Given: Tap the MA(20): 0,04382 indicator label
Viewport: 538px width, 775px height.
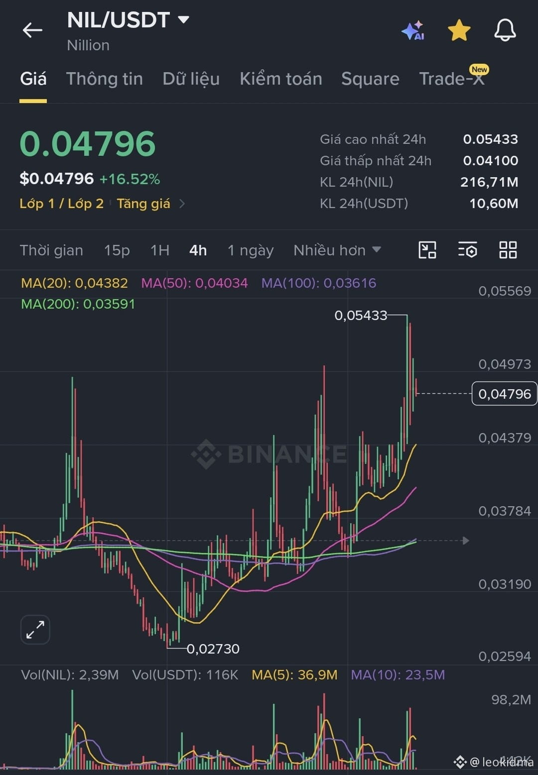Looking at the screenshot, I should click(74, 283).
